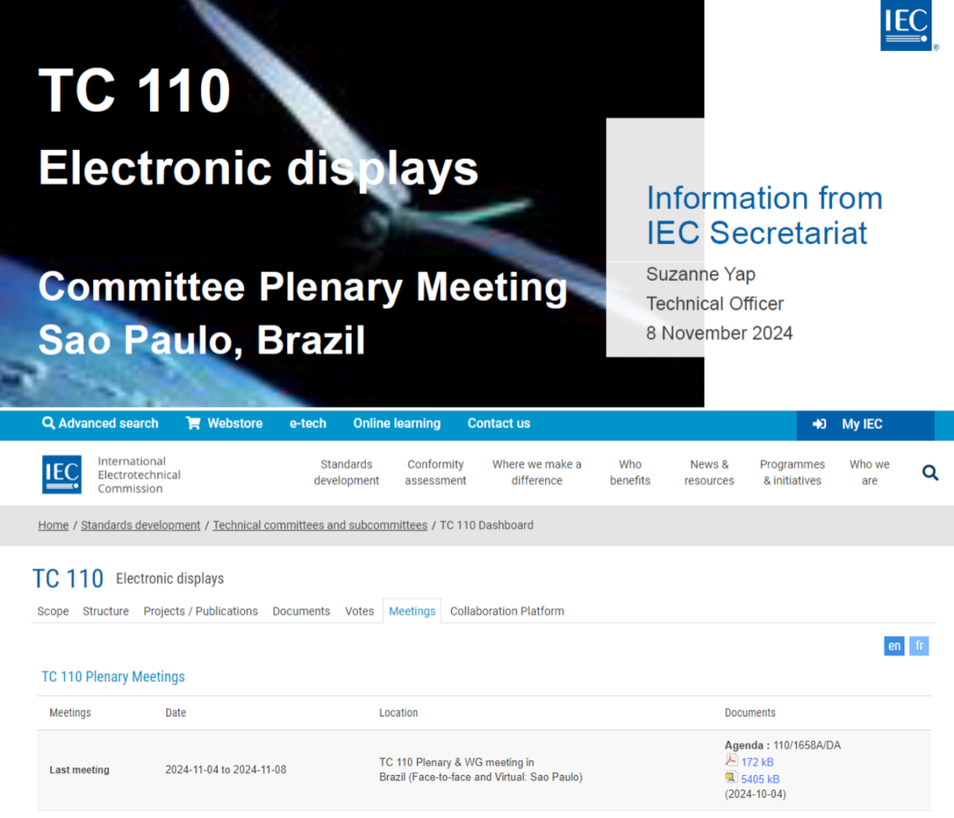The height and width of the screenshot is (818, 954).
Task: Expand the Conformity assessment menu
Action: click(x=435, y=472)
